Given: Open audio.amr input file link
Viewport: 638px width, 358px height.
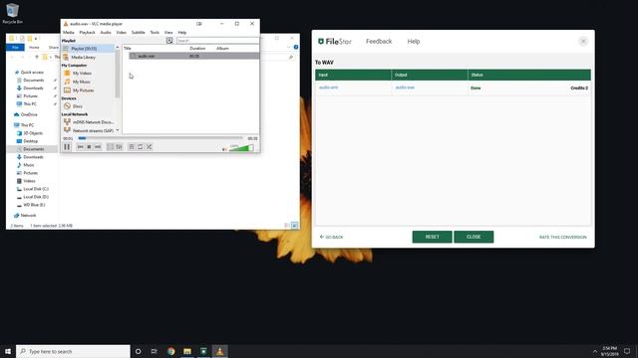Looking at the screenshot, I should 328,88.
